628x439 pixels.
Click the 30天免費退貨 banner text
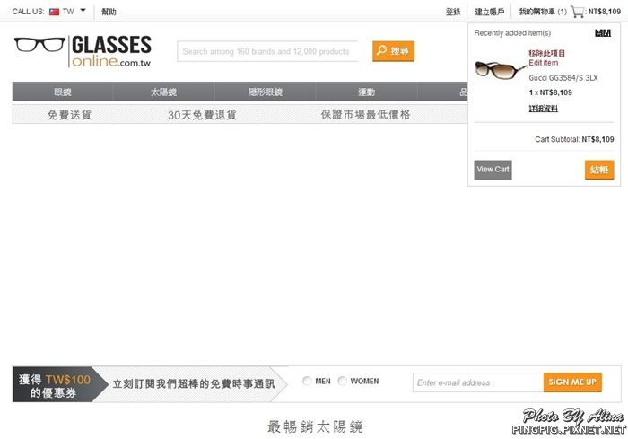pos(202,115)
